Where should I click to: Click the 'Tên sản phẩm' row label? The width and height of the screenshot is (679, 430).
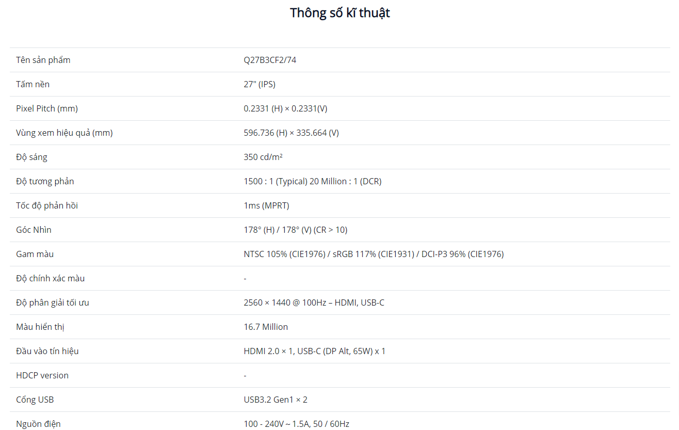pos(43,60)
